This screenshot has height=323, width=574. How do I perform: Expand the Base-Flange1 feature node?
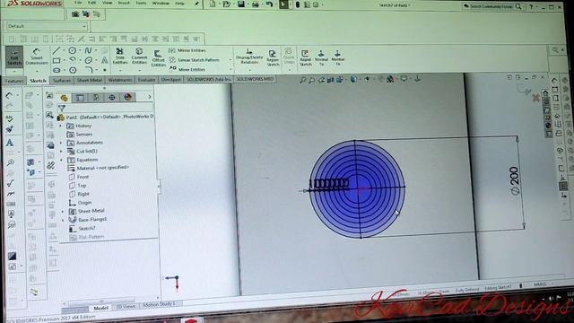63,220
